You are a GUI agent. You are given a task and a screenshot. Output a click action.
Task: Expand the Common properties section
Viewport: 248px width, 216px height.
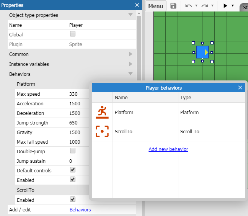pos(131,54)
